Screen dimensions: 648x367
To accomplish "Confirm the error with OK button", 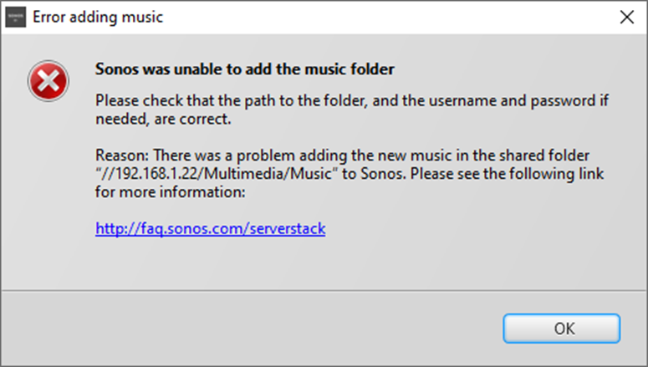I will pos(562,329).
